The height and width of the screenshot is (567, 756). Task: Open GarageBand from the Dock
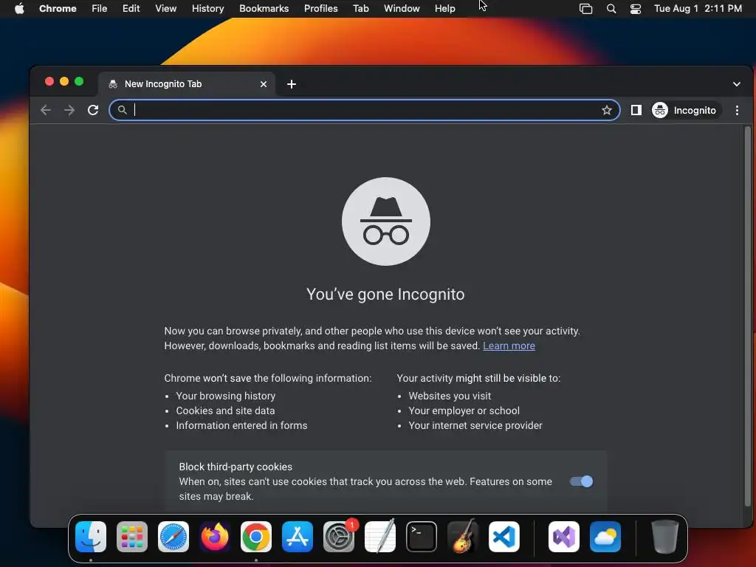(463, 537)
